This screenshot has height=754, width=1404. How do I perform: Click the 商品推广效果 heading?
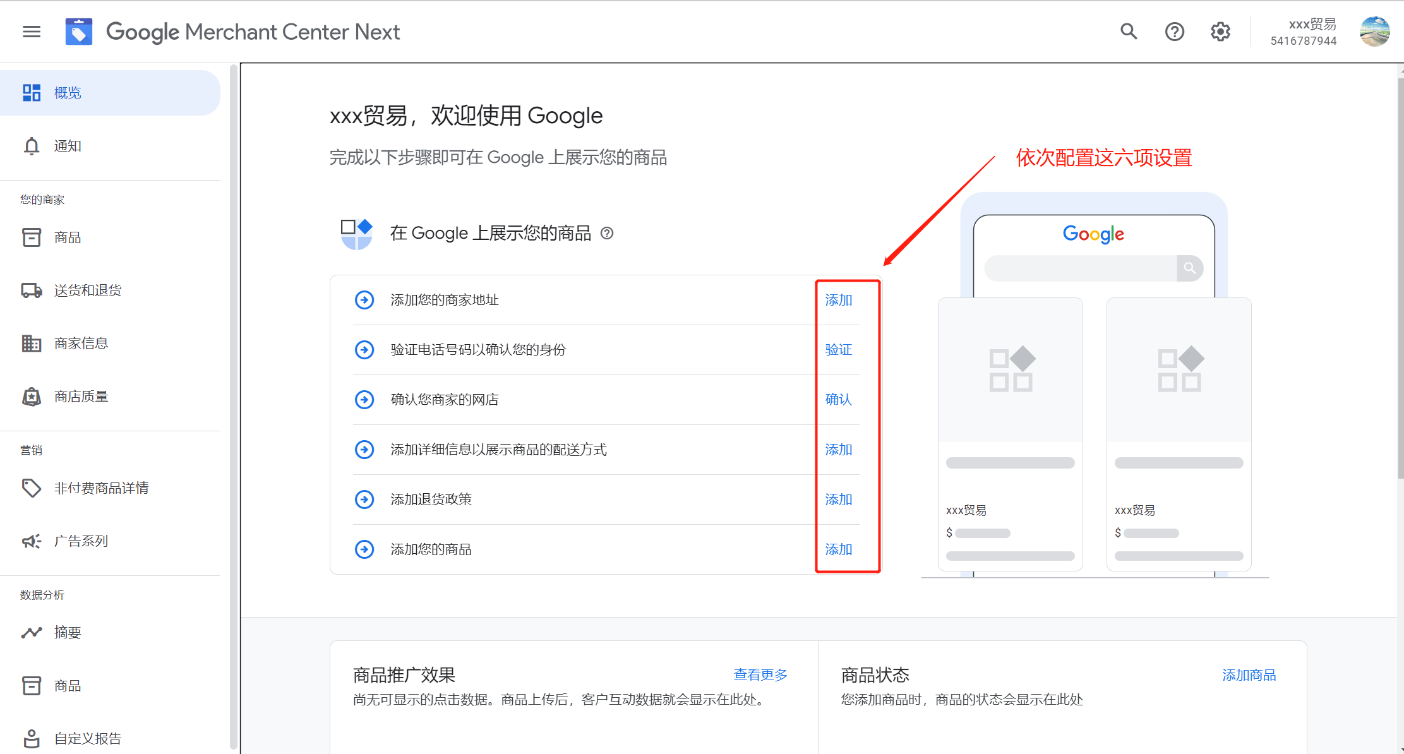point(404,675)
